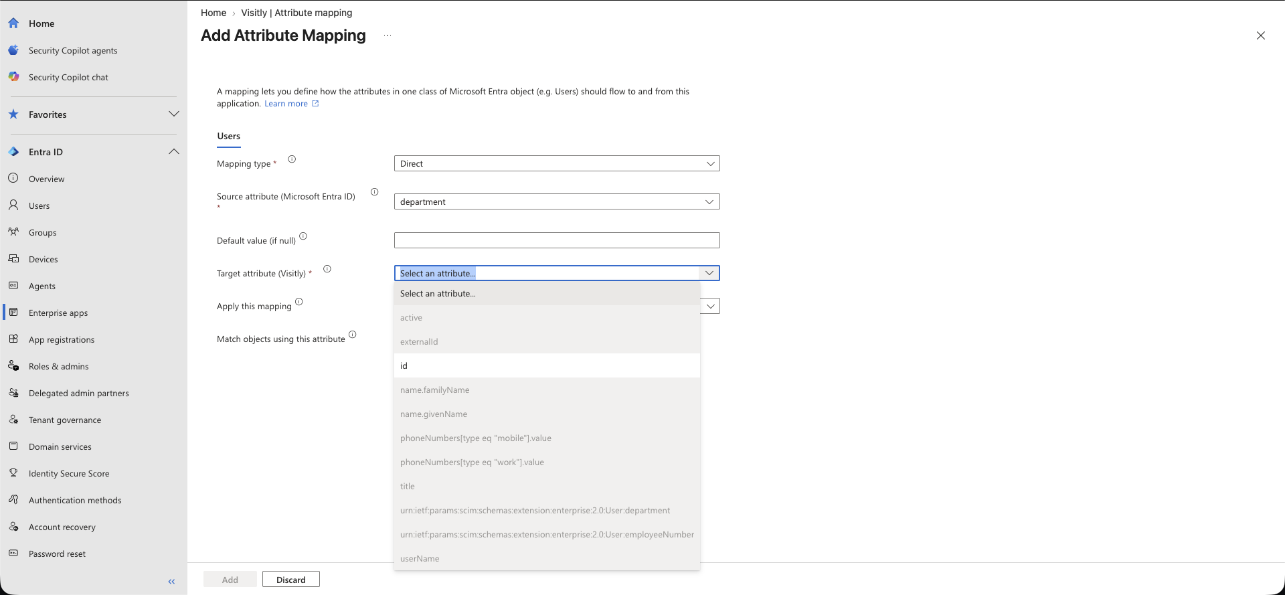Click the Favorites star icon

point(13,114)
